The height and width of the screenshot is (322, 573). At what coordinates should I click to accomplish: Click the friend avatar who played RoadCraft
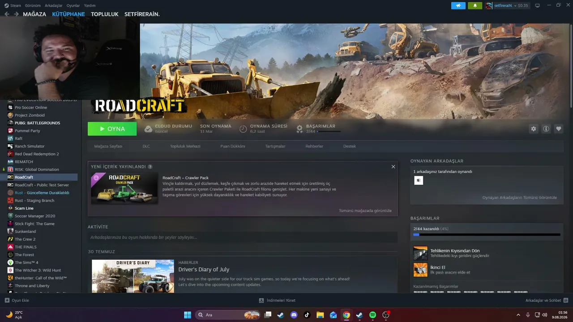[418, 180]
